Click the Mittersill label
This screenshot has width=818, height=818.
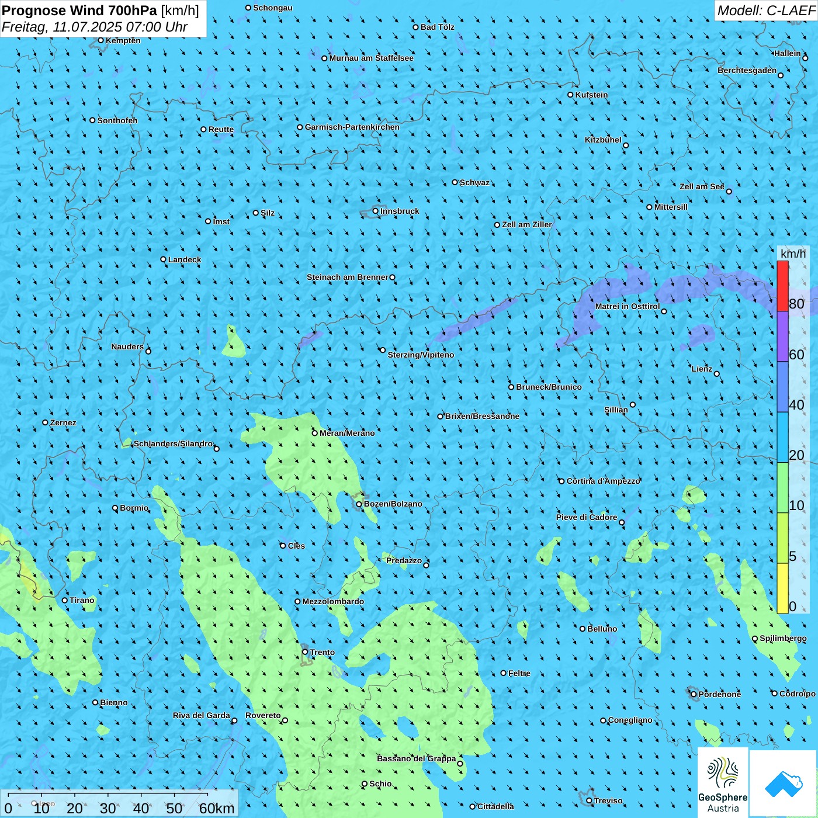point(671,207)
